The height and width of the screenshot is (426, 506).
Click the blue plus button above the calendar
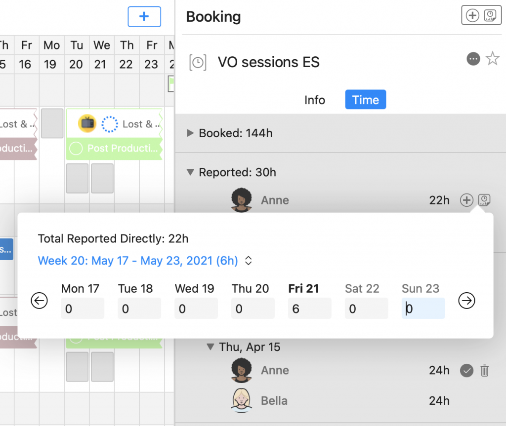tap(144, 16)
